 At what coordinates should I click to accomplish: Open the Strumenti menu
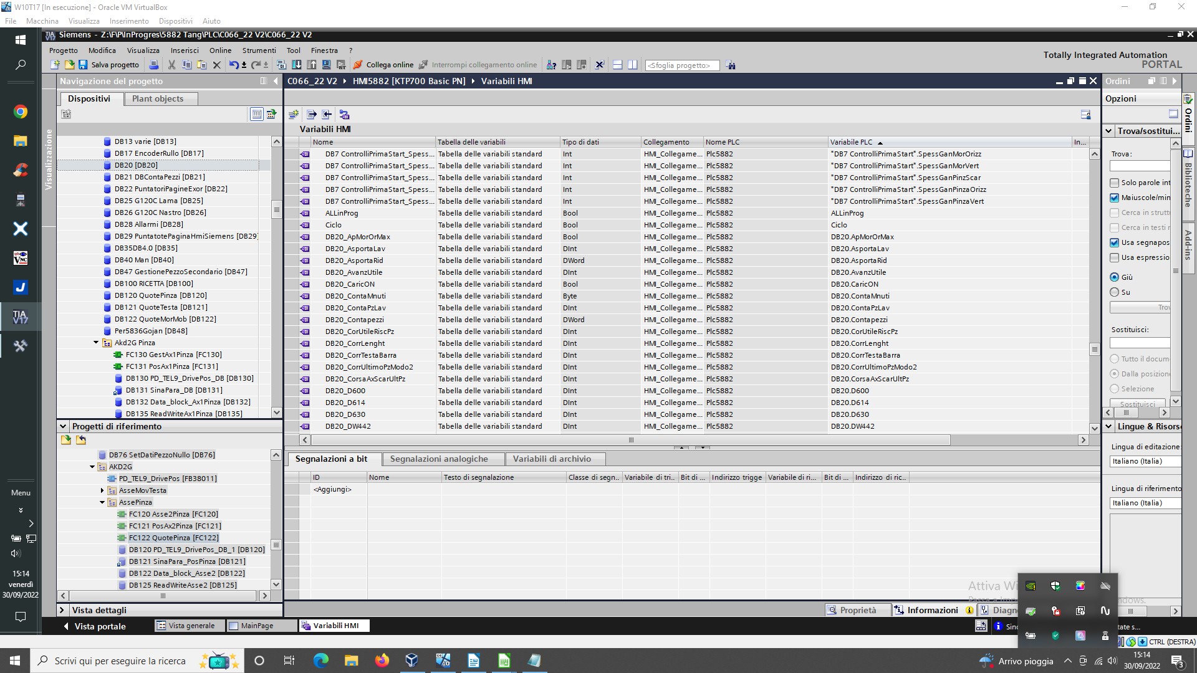(x=259, y=50)
